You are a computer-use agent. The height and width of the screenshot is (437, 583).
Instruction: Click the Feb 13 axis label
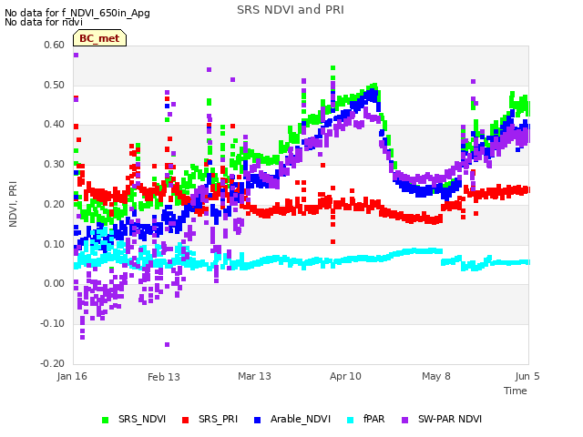pos(164,377)
